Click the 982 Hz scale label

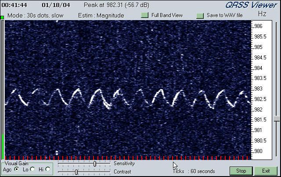click(258, 109)
